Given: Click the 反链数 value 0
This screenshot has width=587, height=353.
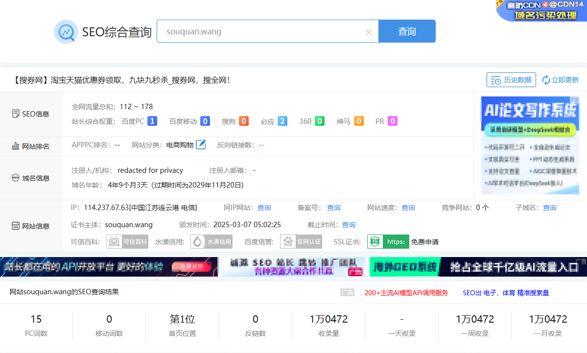Looking at the screenshot, I should [256, 319].
